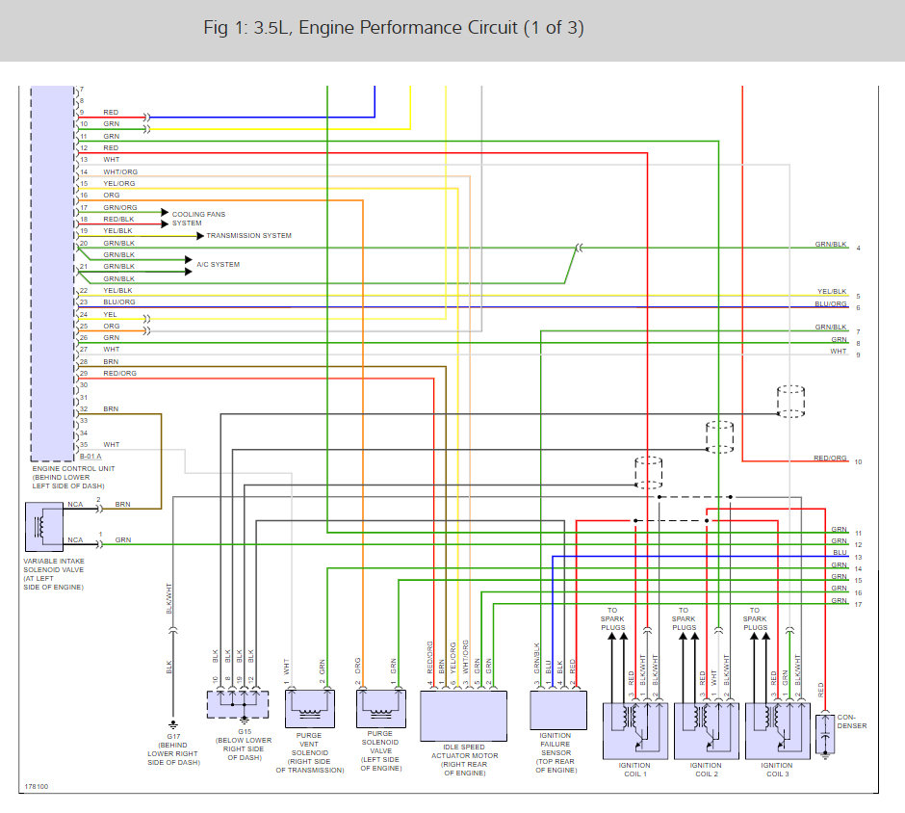Click the 'GRN/ORG' label at ECU pin 17
905x813 pixels.
[x=120, y=207]
